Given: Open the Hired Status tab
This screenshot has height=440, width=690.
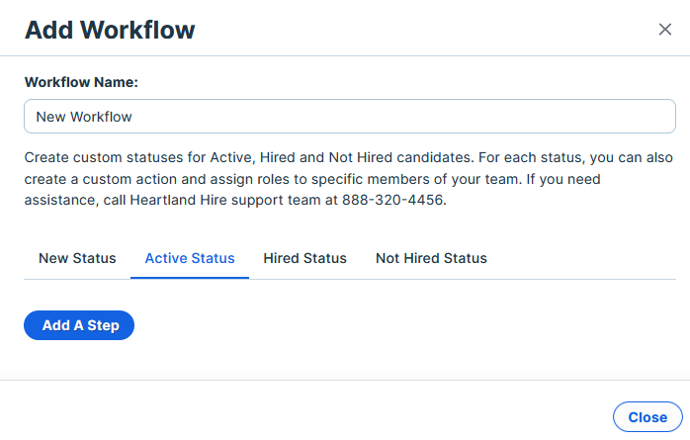Looking at the screenshot, I should [304, 258].
